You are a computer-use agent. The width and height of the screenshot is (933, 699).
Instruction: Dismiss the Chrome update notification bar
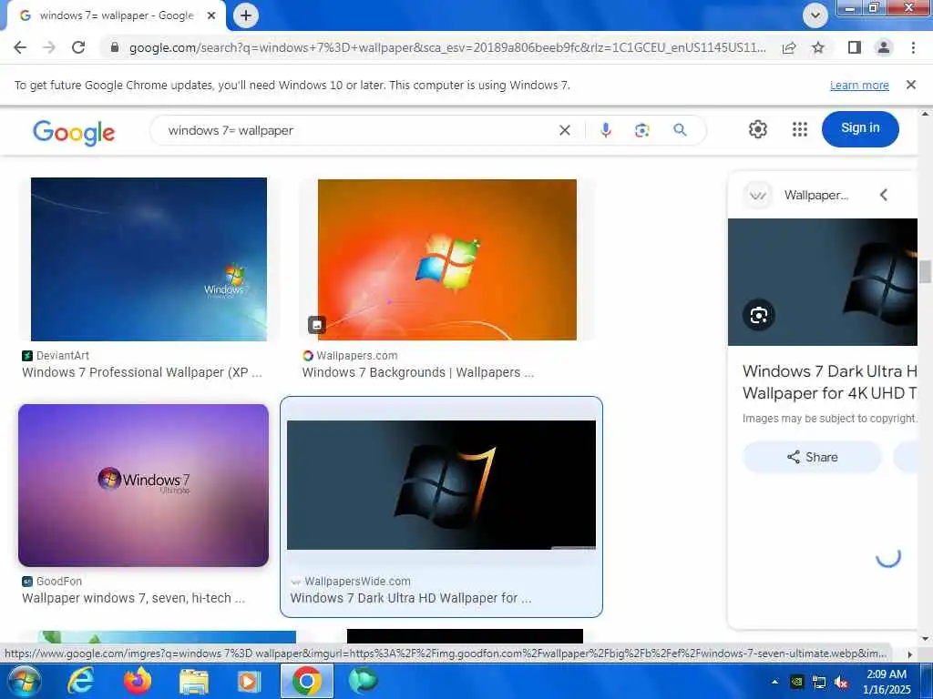[910, 85]
